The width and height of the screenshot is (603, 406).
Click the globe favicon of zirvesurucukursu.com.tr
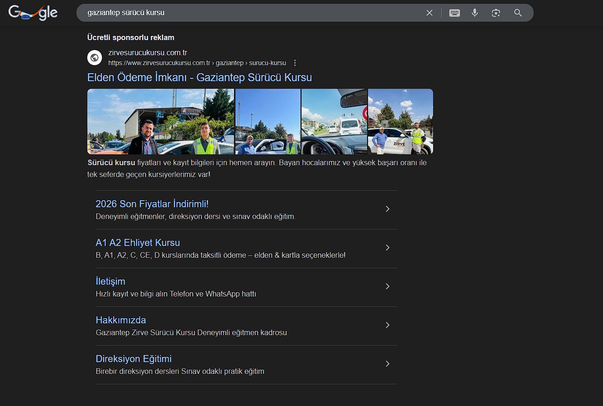tap(95, 58)
